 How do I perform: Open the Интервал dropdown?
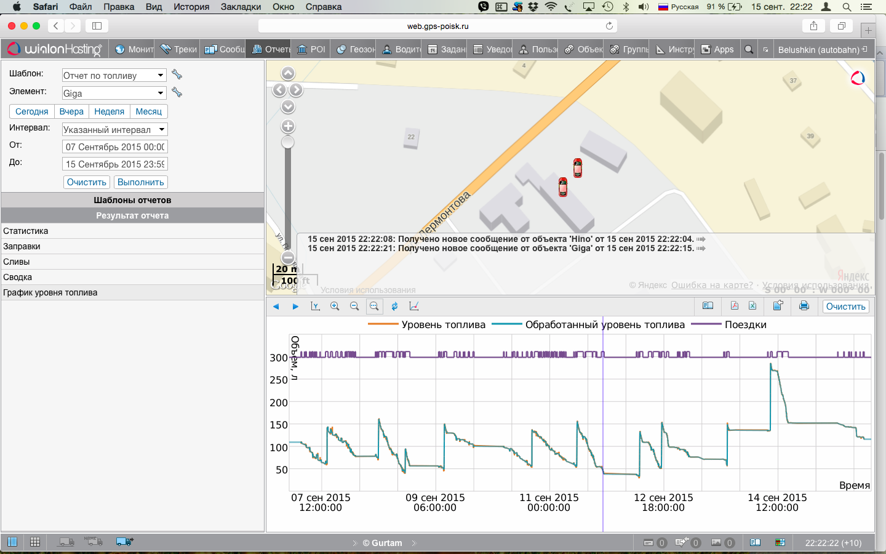[x=114, y=129]
